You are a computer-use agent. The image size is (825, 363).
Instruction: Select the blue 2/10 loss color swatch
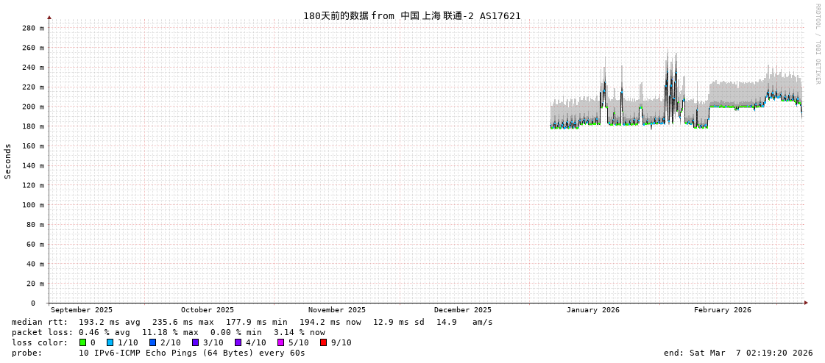click(152, 342)
